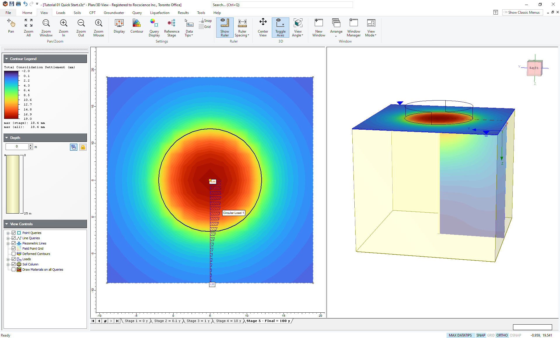Open the Groundwater menu tab
This screenshot has width=560, height=338.
pyautogui.click(x=114, y=13)
